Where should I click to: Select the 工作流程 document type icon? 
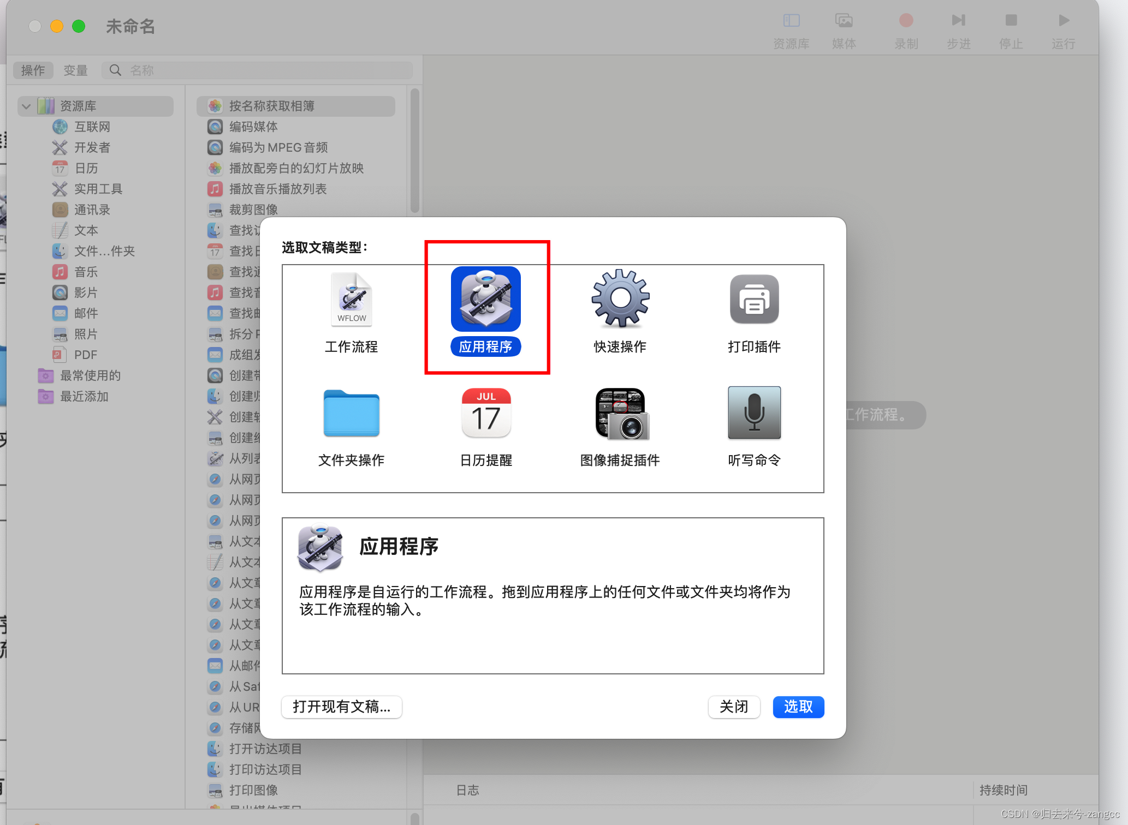click(x=352, y=299)
